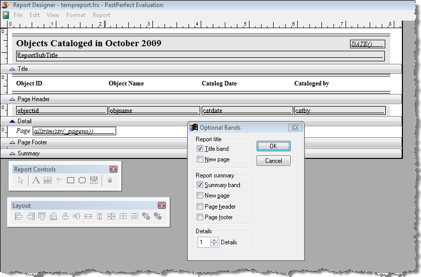Click Cancel in Optional Bands dialog
This screenshot has height=277, width=421.
point(273,161)
